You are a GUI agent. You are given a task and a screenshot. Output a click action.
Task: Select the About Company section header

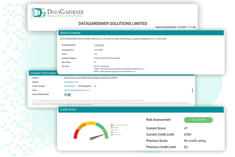tap(141, 33)
